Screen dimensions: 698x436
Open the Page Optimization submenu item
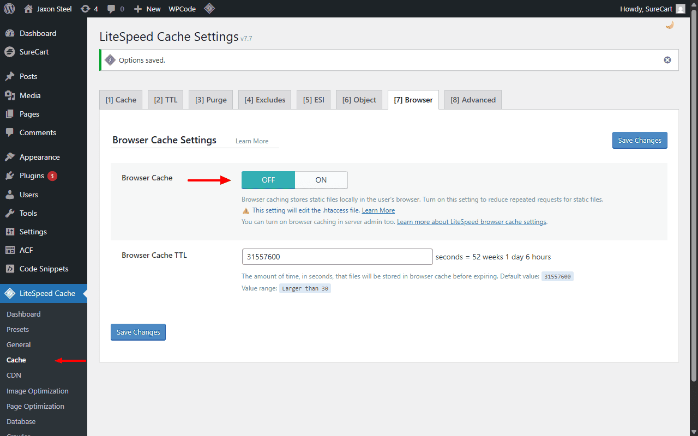click(35, 406)
